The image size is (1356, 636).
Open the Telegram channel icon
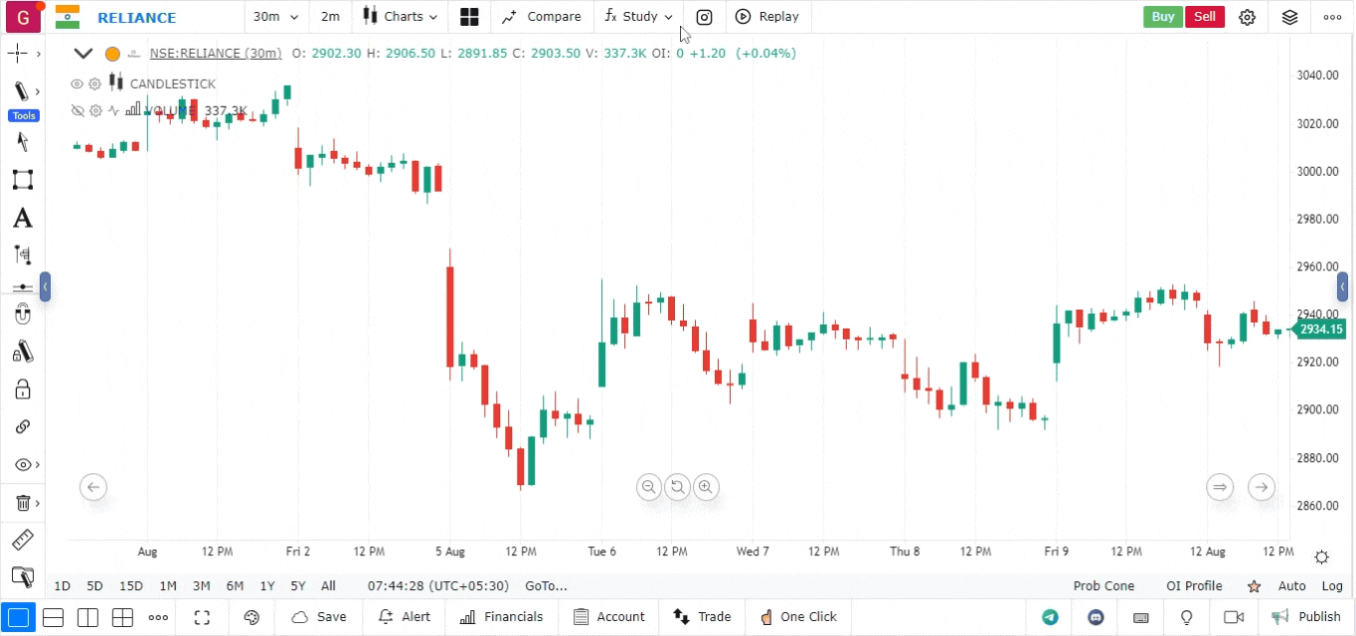(1050, 617)
